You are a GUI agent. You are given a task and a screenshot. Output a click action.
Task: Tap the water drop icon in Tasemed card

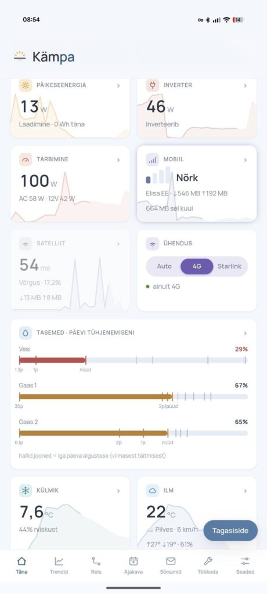[x=26, y=332]
